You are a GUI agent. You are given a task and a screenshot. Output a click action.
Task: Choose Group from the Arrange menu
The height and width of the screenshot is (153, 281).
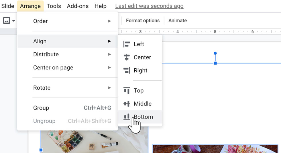[41, 108]
